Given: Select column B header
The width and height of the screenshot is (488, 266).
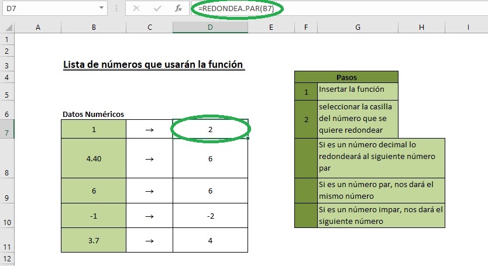Looking at the screenshot, I should pos(94,27).
